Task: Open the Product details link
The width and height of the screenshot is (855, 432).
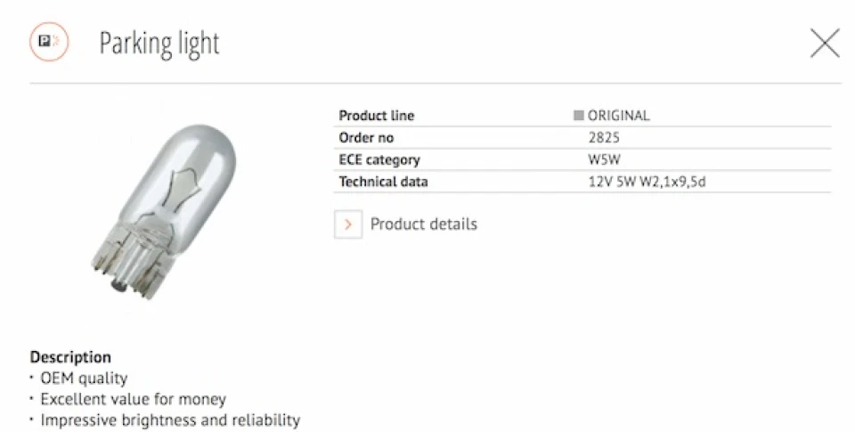Action: 424,224
